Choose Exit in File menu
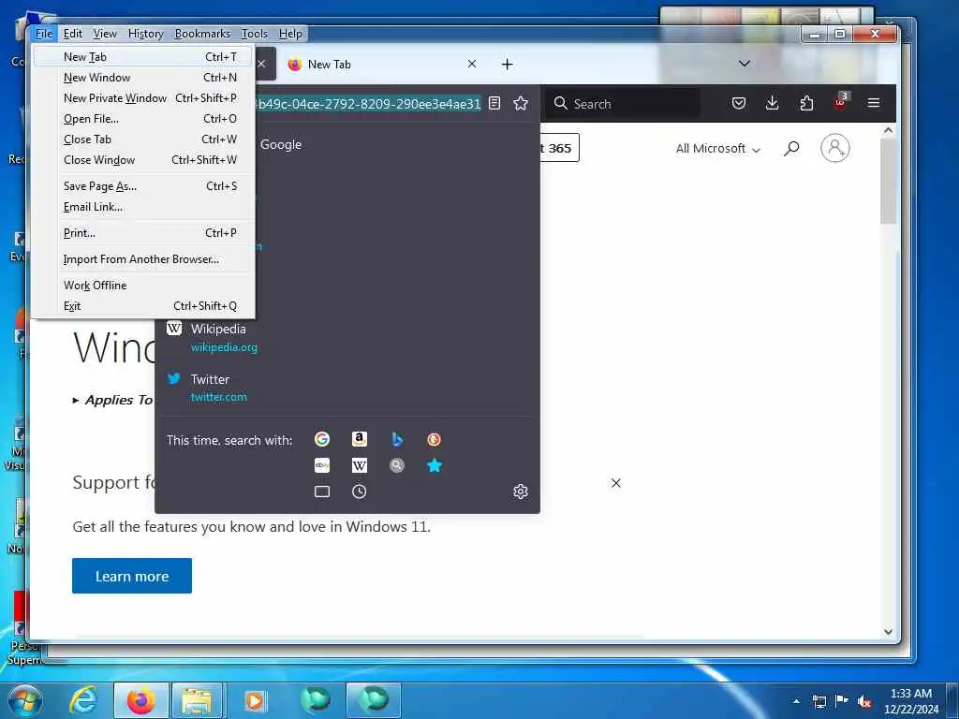This screenshot has width=959, height=719. 143,306
